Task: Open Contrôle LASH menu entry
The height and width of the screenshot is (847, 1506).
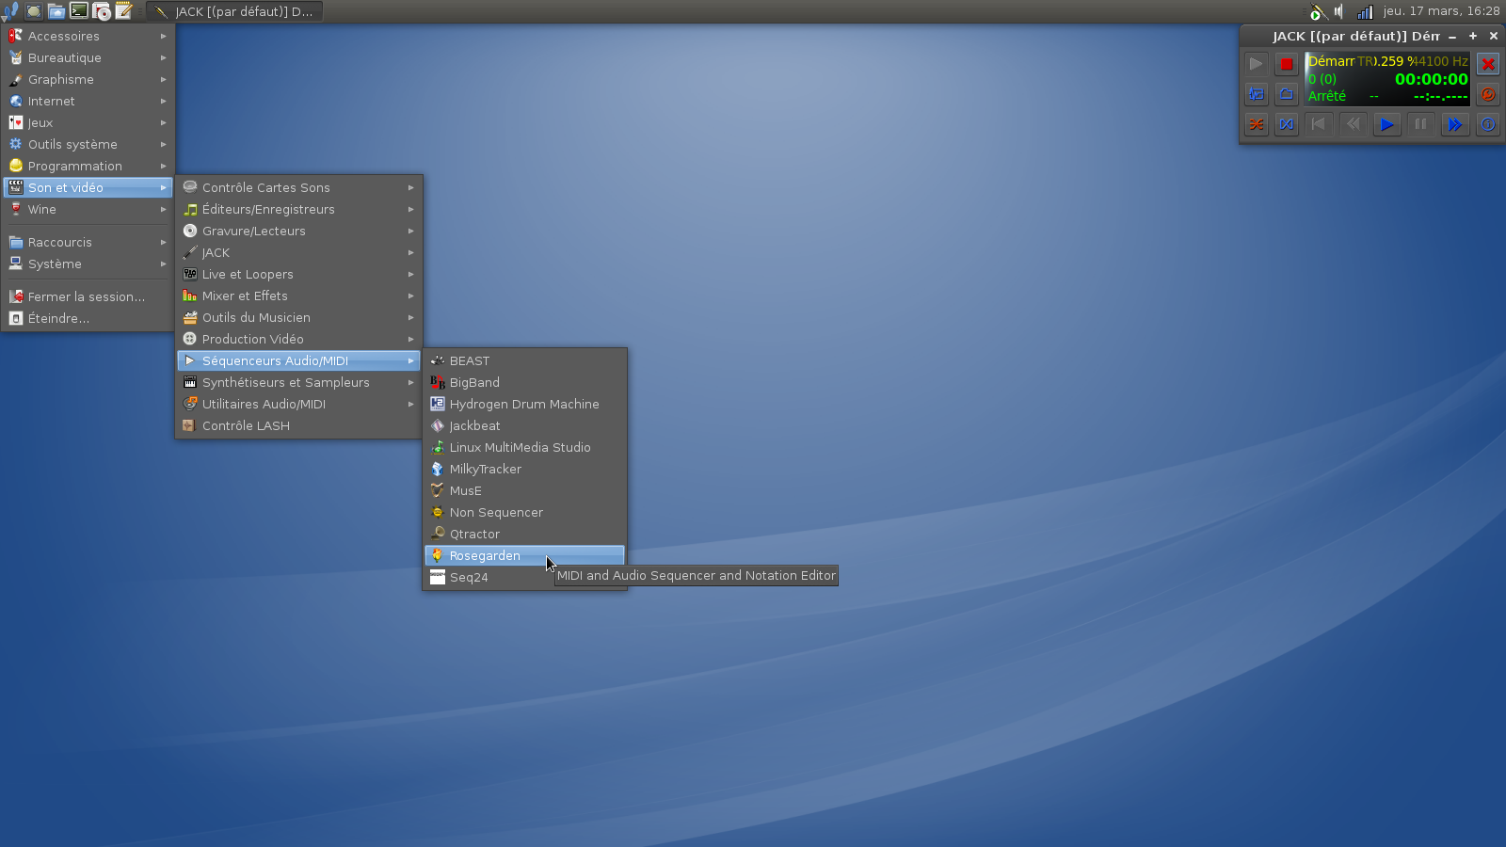Action: pyautogui.click(x=298, y=425)
